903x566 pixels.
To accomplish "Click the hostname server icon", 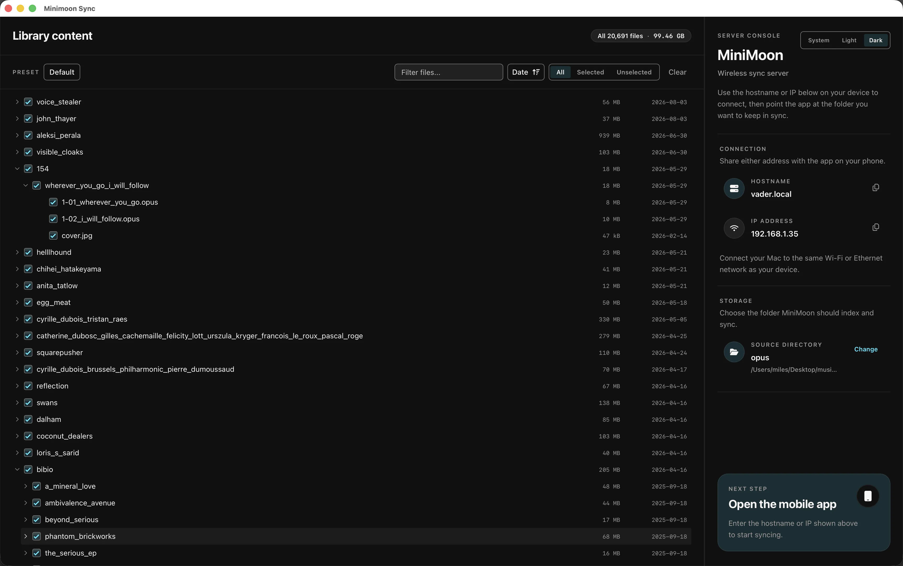I will pyautogui.click(x=734, y=188).
